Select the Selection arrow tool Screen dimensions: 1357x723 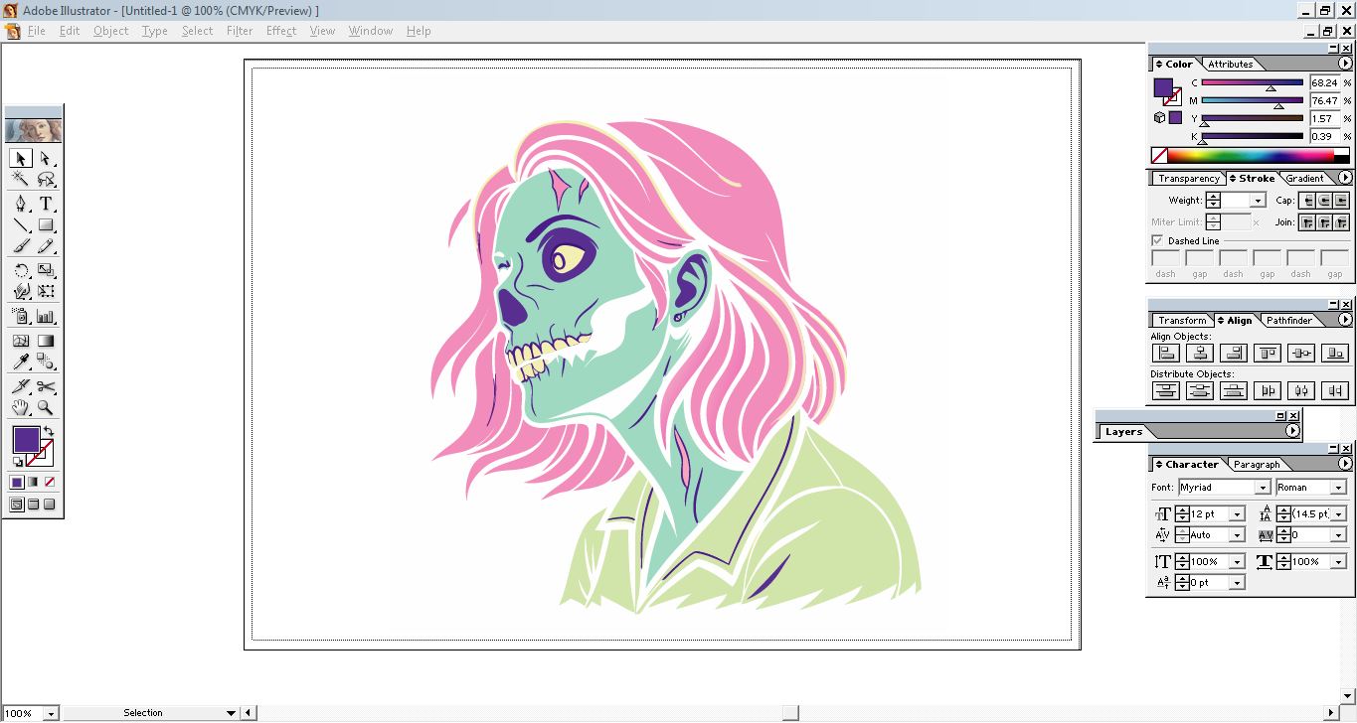(x=20, y=158)
